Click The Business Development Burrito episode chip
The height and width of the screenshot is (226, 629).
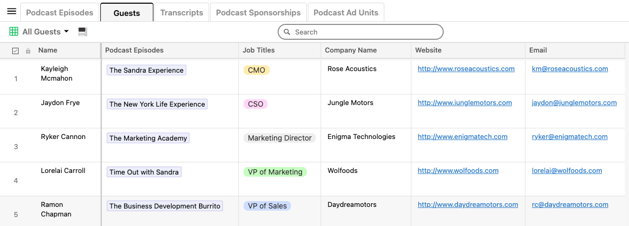[x=165, y=206]
